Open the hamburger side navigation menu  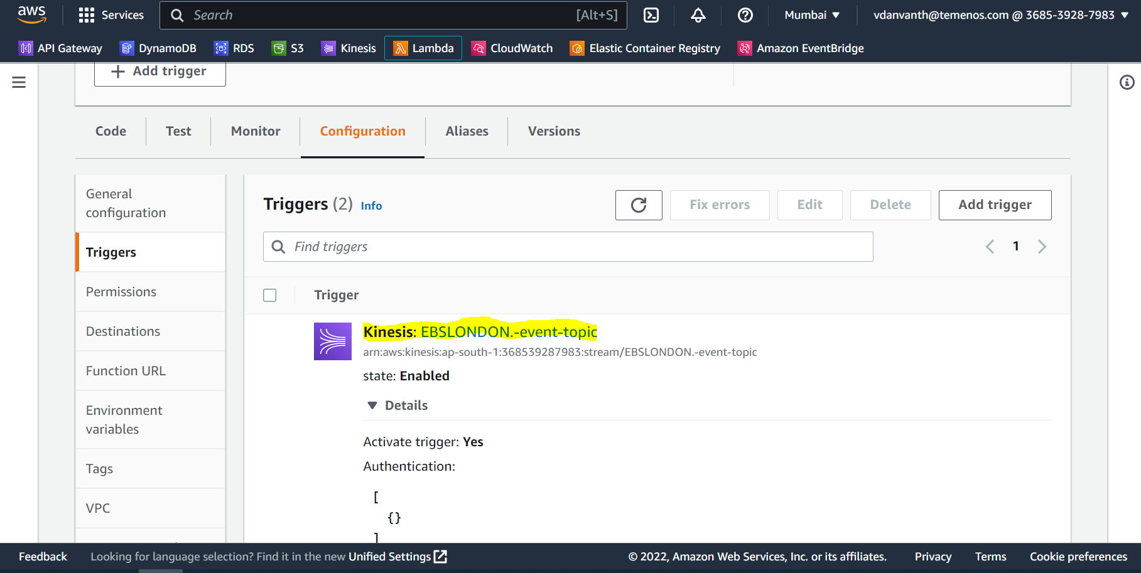point(19,82)
